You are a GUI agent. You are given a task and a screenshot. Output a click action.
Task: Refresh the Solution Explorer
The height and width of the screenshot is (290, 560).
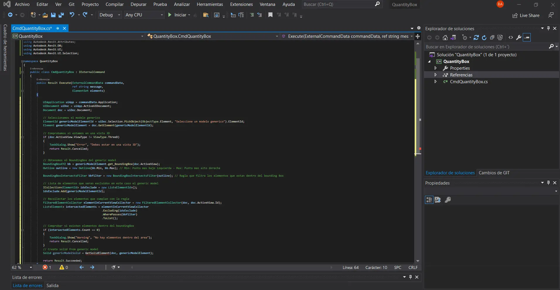click(x=484, y=37)
